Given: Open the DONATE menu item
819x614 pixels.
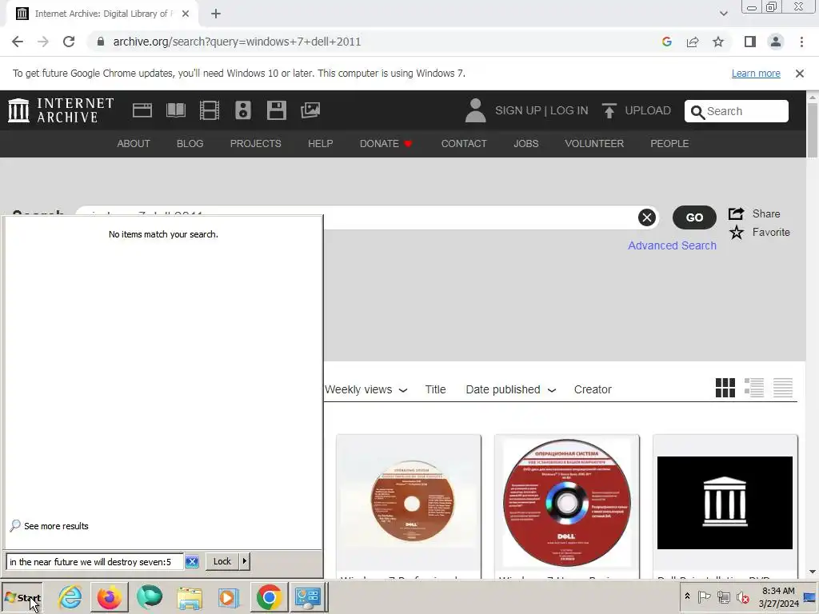Looking at the screenshot, I should pos(386,144).
